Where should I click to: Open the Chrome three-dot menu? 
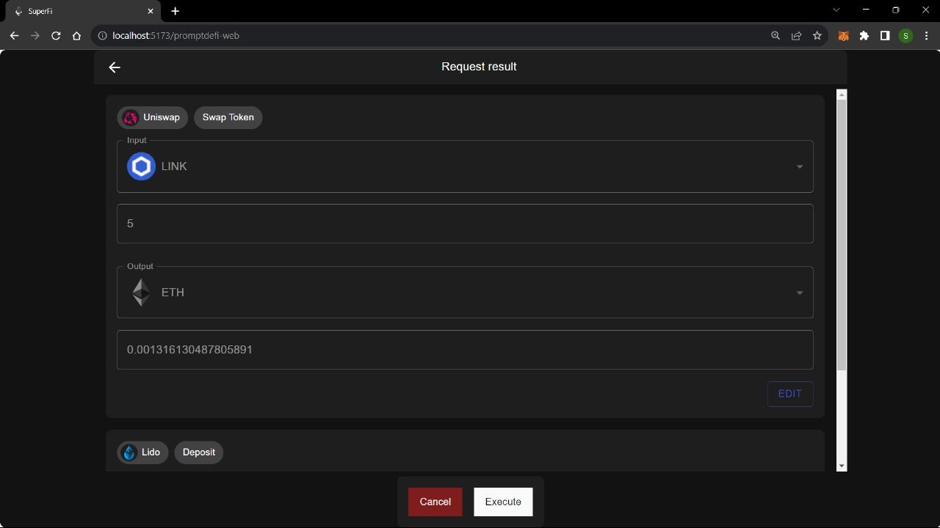pyautogui.click(x=926, y=36)
